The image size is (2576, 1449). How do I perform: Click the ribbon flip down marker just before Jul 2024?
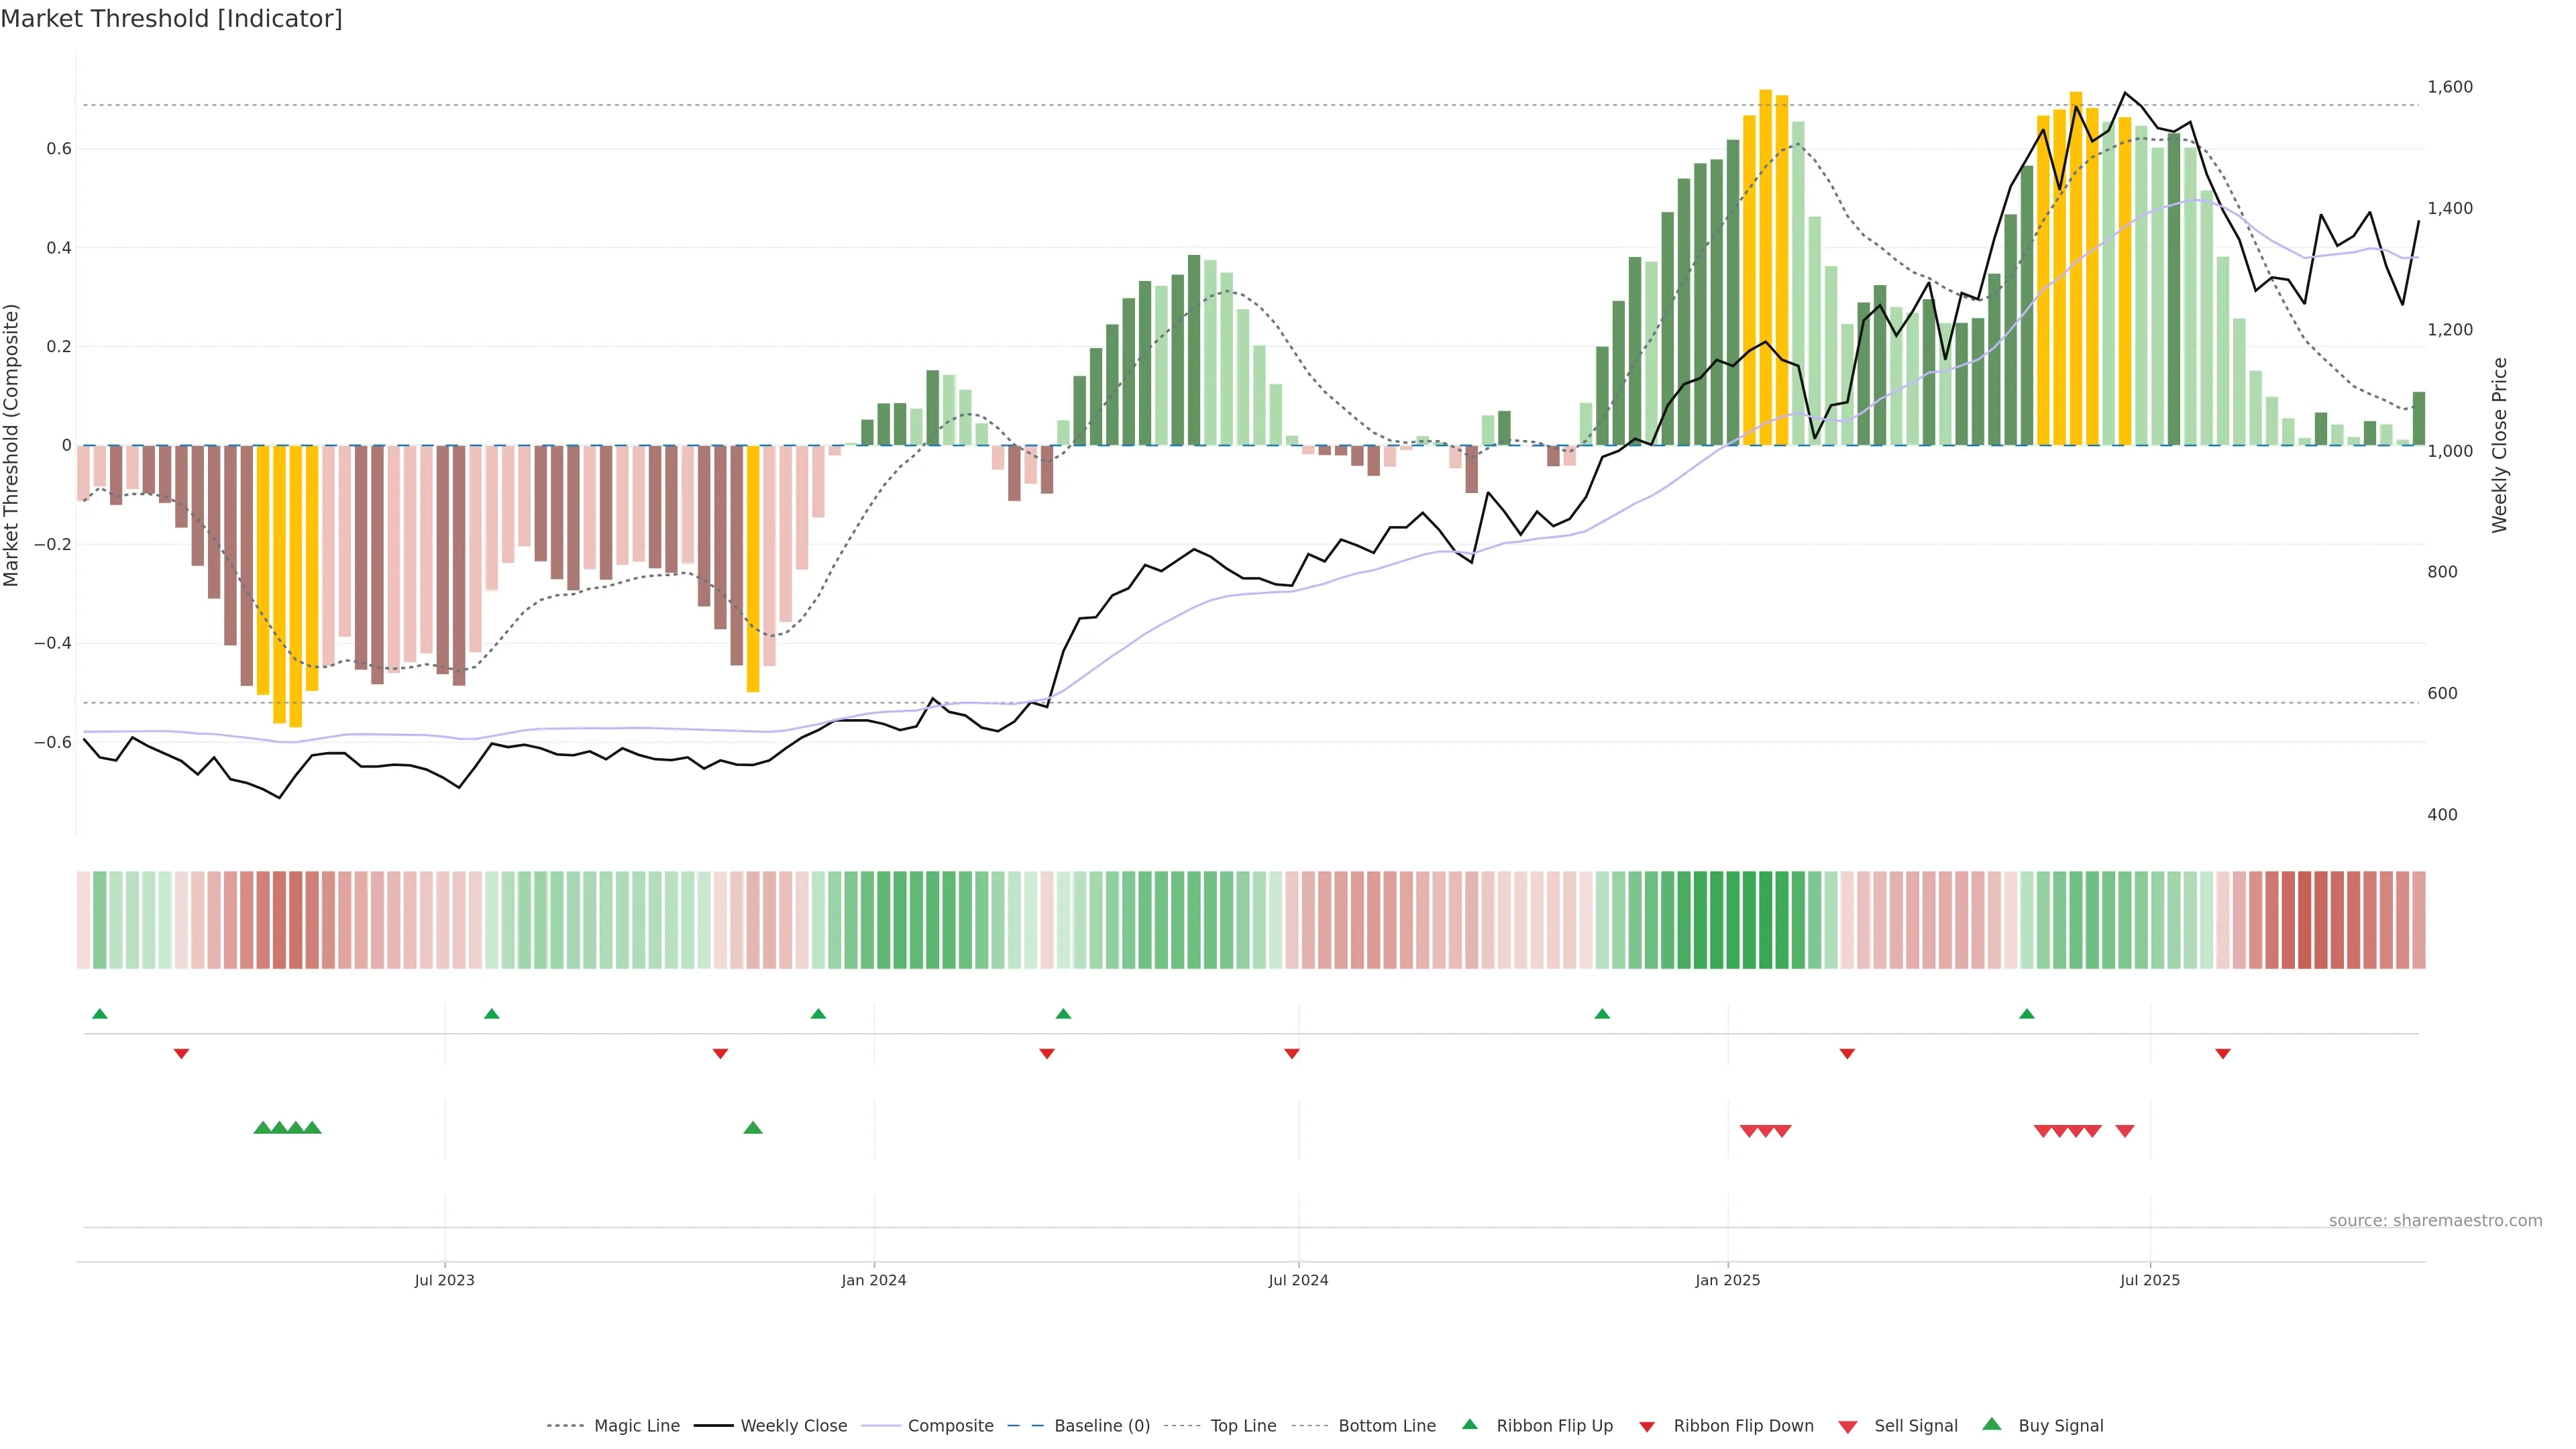pos(1292,1054)
